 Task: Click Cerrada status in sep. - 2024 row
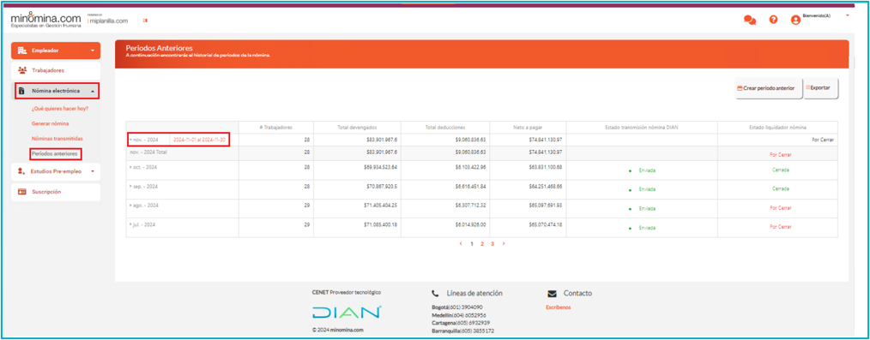coord(780,188)
